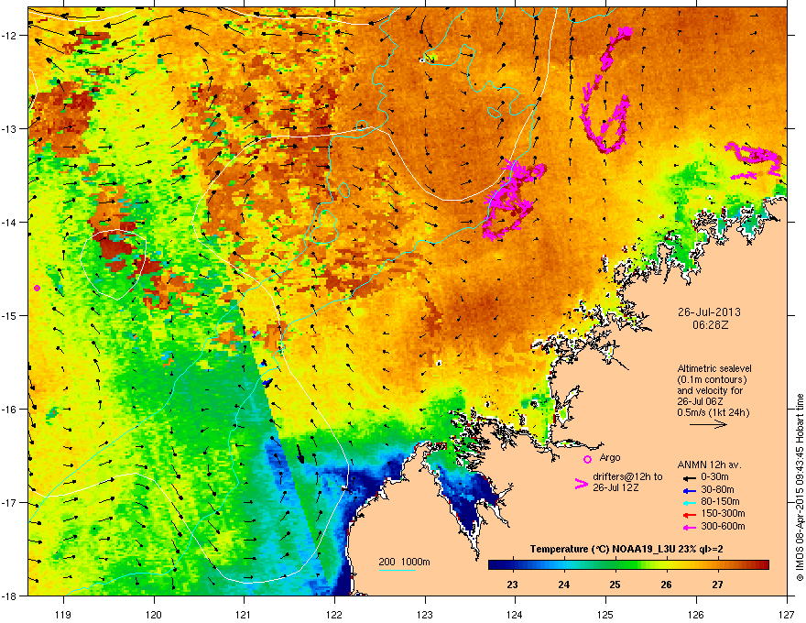Click the temperature color bar
This screenshot has width=806, height=623.
click(x=628, y=565)
